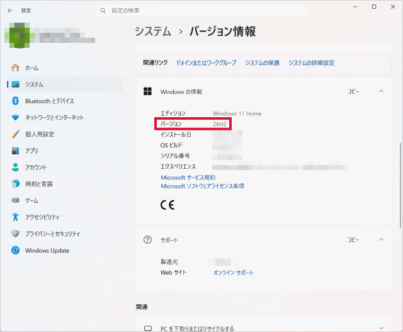This screenshot has height=332, width=403.
Task: Click the 26H2 version value
Action: coord(220,124)
